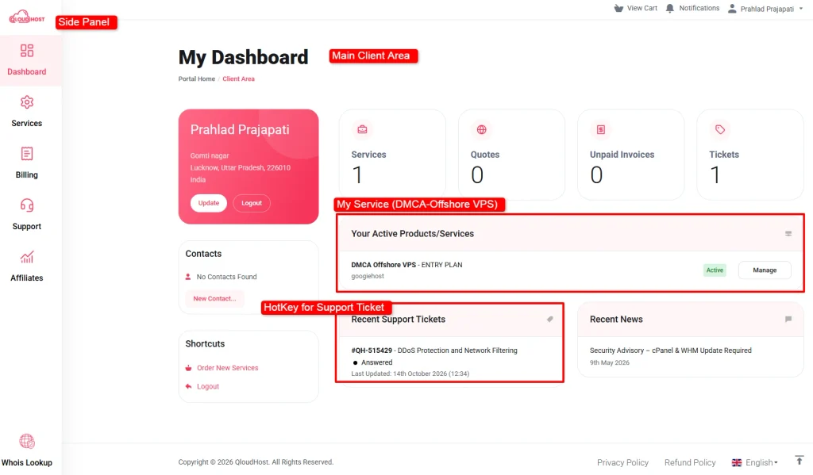Click the flag icon in Recent News header
The image size is (813, 475).
pyautogui.click(x=788, y=319)
